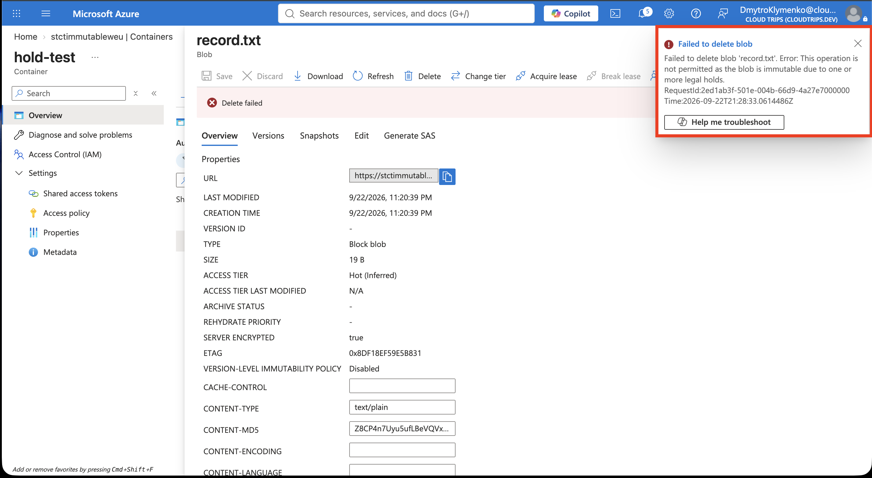Copy the blob URL to clipboard
This screenshot has height=478, width=872.
447,177
